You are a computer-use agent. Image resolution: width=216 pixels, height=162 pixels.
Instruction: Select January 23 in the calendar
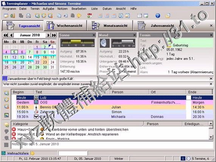(x=45, y=62)
